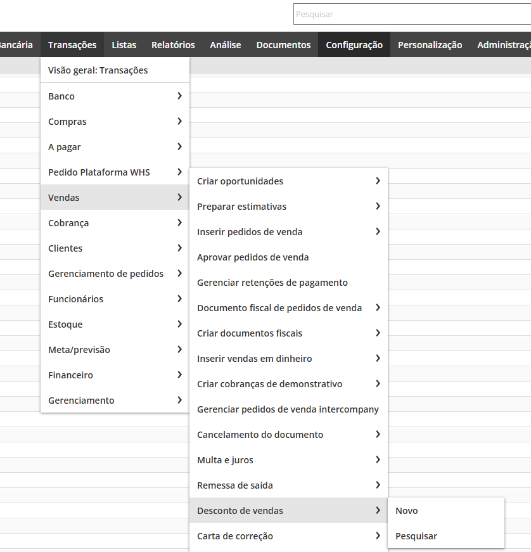The height and width of the screenshot is (552, 531).
Task: Choose Pesquisar under Desconto de vendas
Action: point(416,536)
